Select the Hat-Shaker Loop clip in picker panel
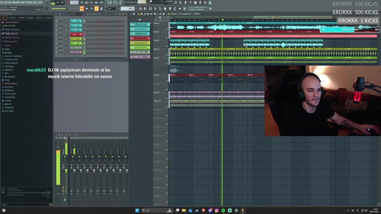 pos(140,57)
